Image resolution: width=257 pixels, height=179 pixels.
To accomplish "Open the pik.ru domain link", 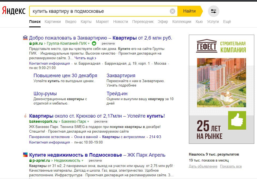I will point(38,43).
